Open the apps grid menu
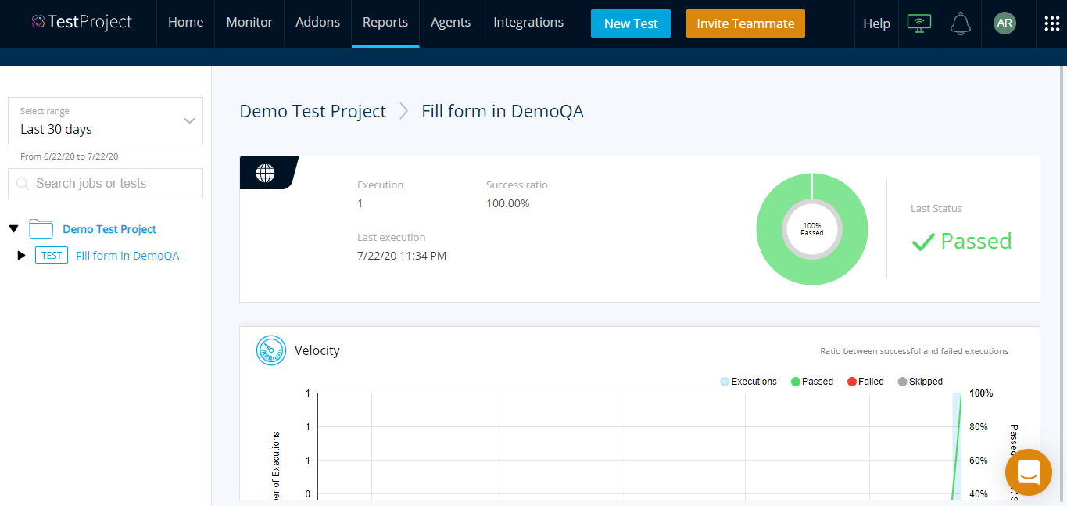 (x=1052, y=23)
